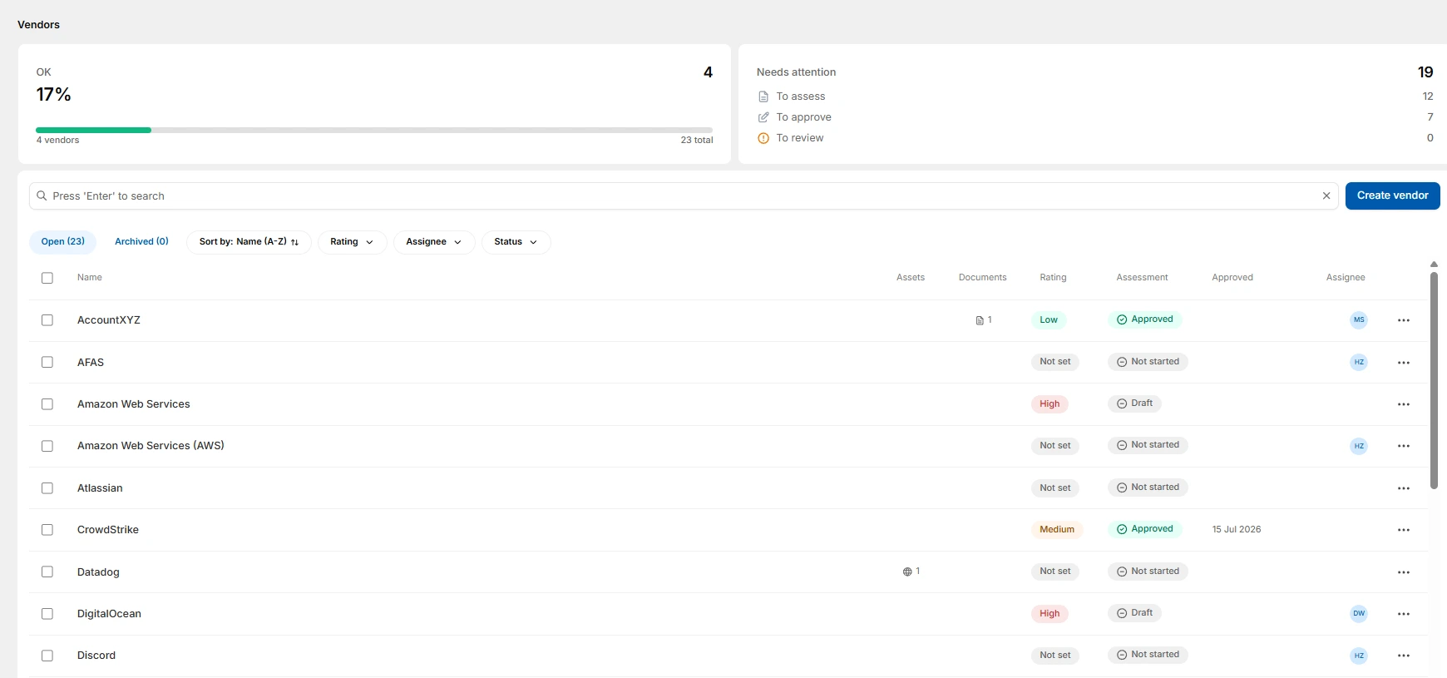Open more options for the Discord row

1404,656
